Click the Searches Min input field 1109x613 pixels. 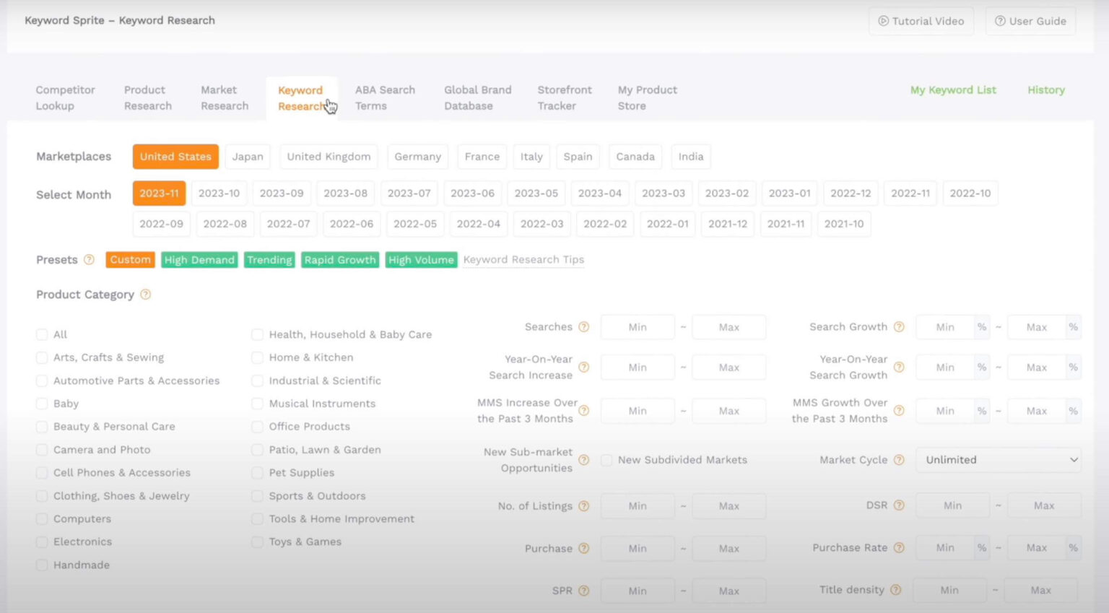click(638, 326)
